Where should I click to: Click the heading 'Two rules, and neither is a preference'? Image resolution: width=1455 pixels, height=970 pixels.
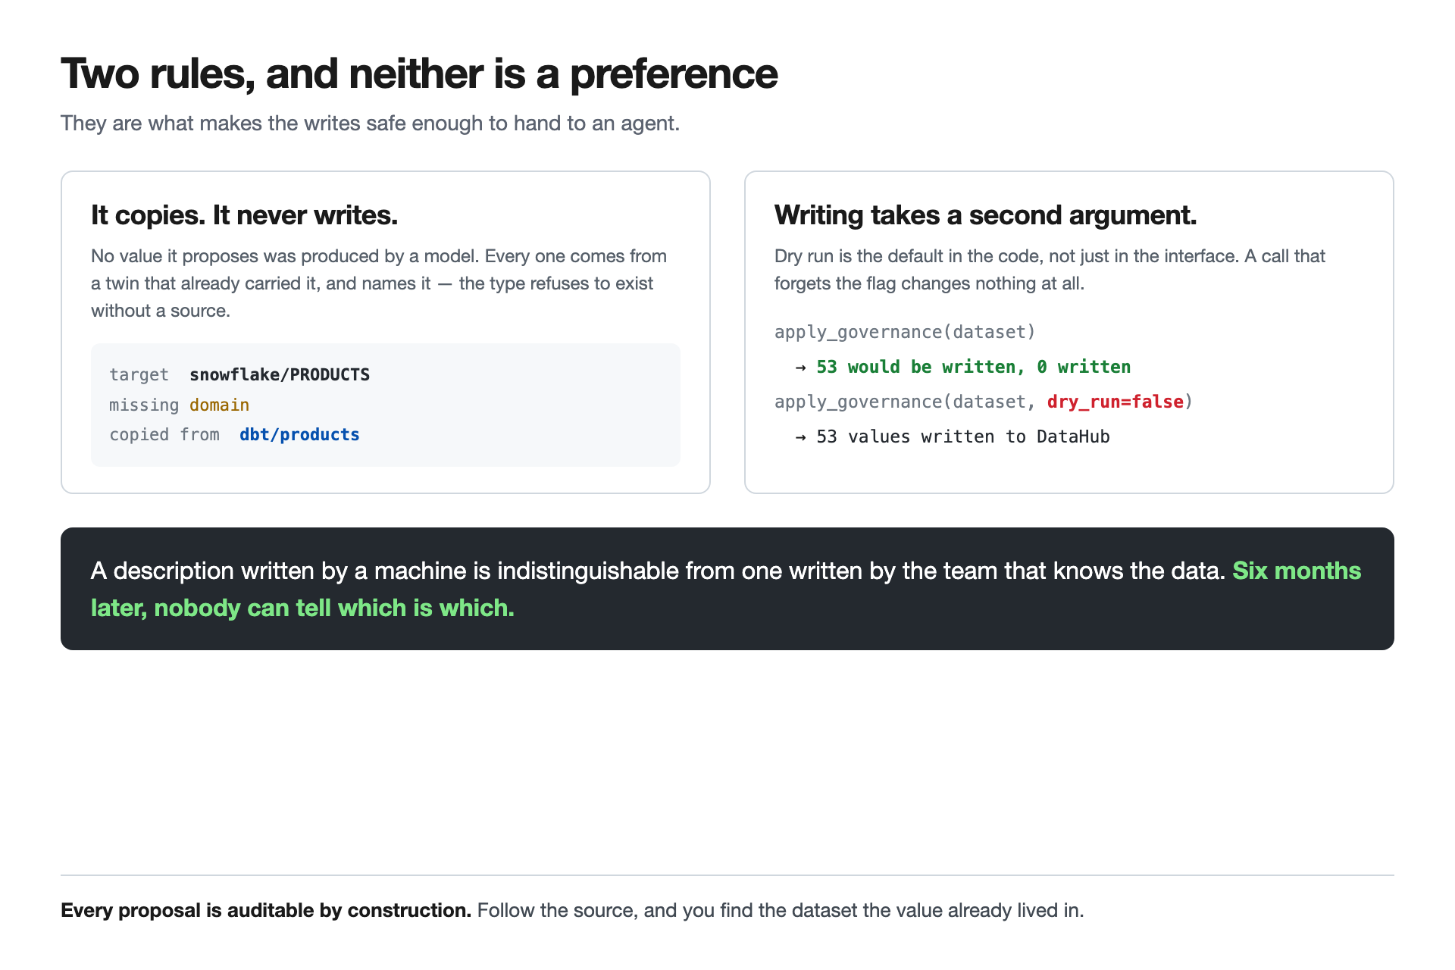coord(419,74)
